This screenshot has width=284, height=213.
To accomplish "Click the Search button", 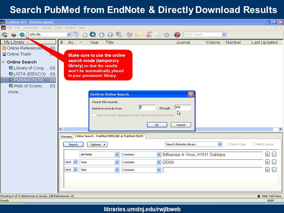I will click(73, 144).
